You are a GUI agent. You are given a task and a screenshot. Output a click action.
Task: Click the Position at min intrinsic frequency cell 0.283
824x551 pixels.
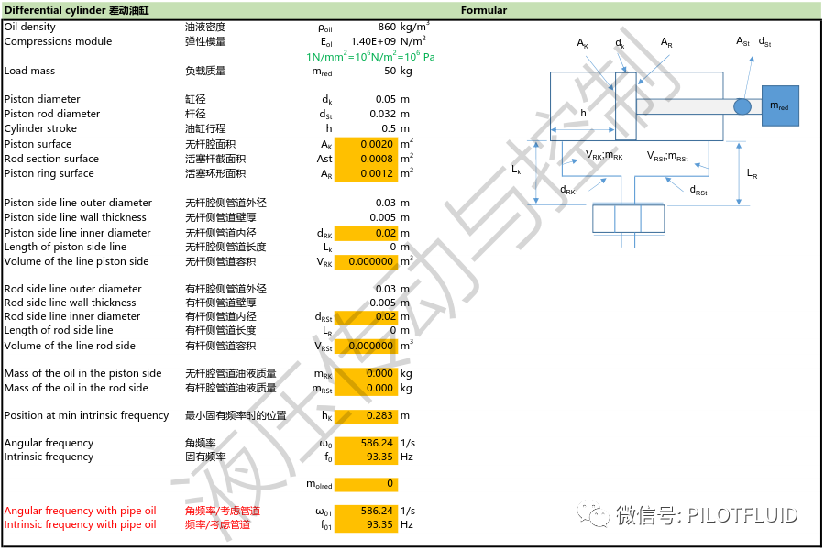[x=367, y=414]
